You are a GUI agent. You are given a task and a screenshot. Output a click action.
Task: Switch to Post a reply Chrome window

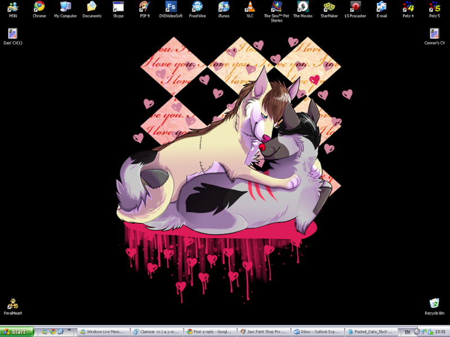tap(211, 331)
